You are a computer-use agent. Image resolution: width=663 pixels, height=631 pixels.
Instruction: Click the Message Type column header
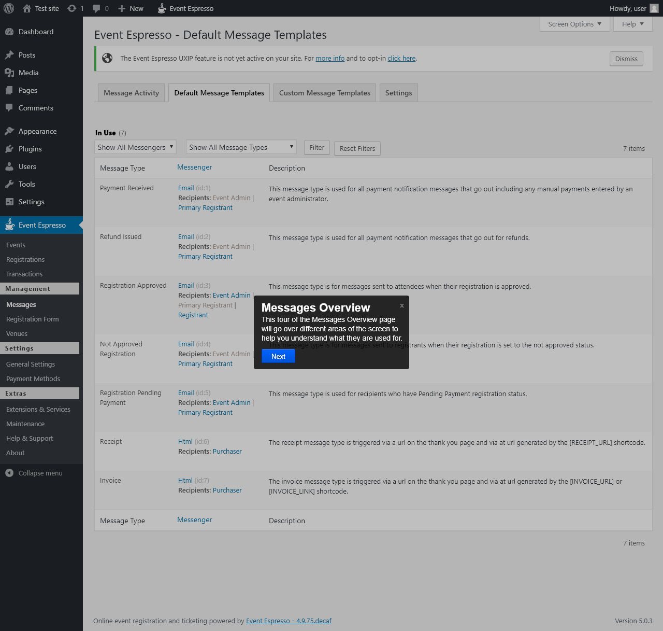click(x=122, y=168)
